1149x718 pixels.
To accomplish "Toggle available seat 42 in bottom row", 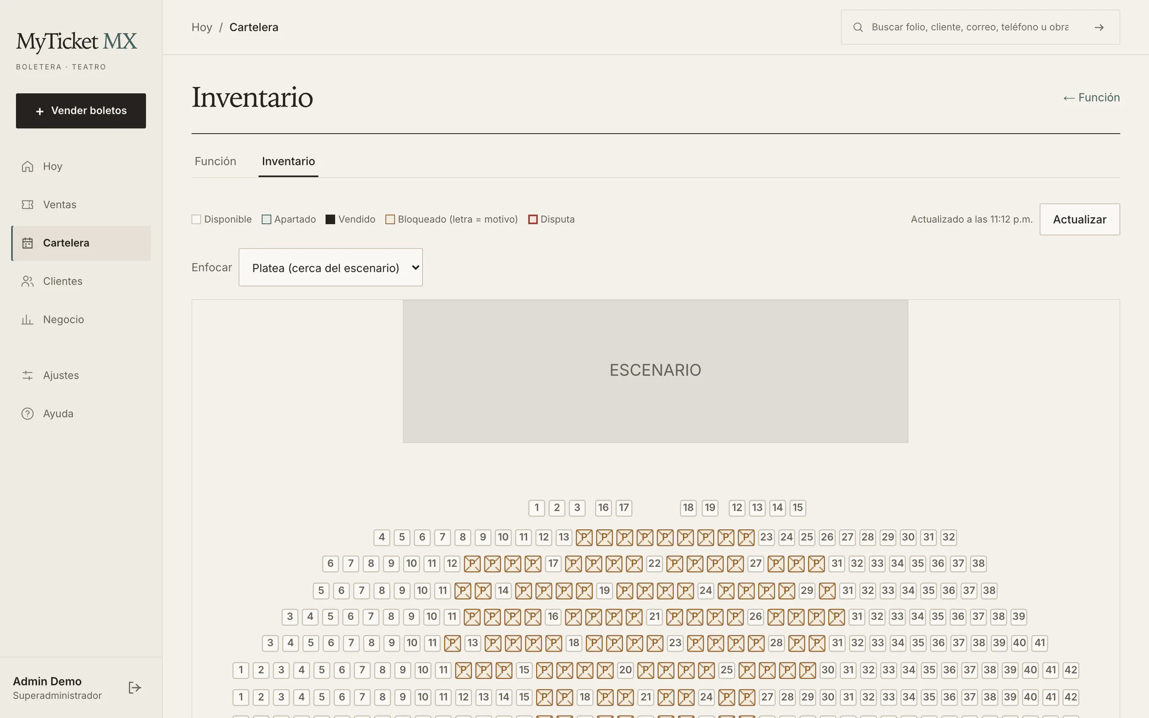I will 1071,697.
